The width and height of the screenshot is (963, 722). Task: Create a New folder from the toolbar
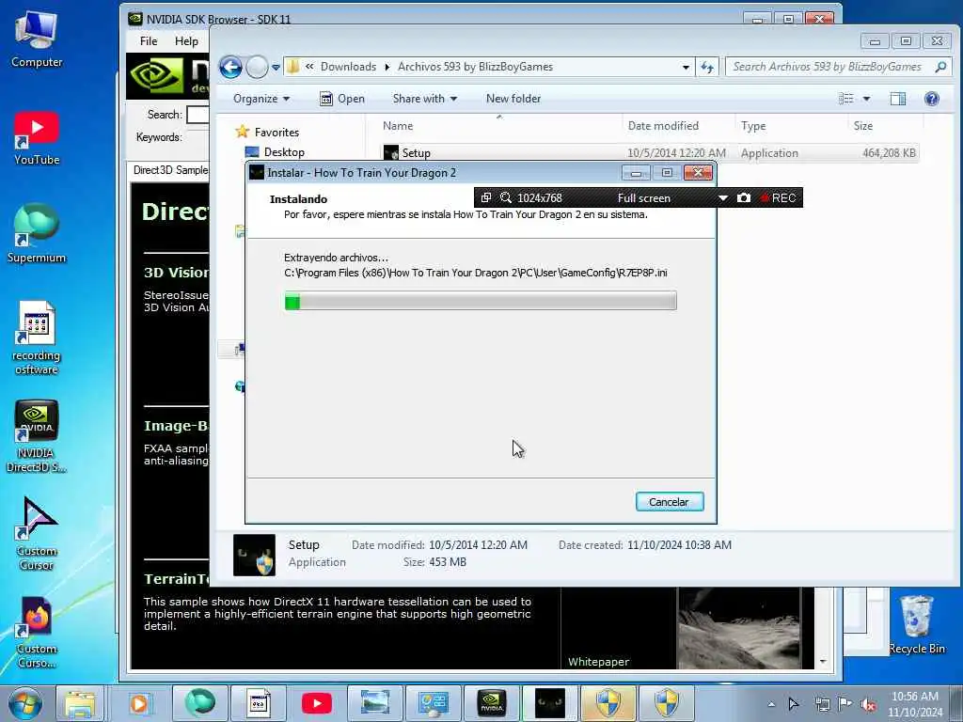click(513, 98)
